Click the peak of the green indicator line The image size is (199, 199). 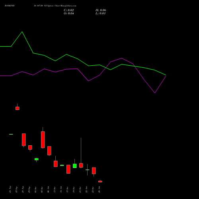[x=22, y=32]
